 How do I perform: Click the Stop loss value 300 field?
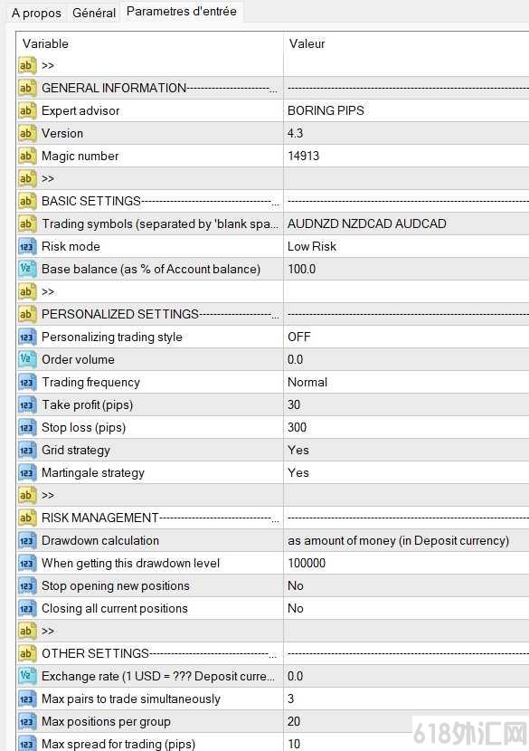click(406, 428)
